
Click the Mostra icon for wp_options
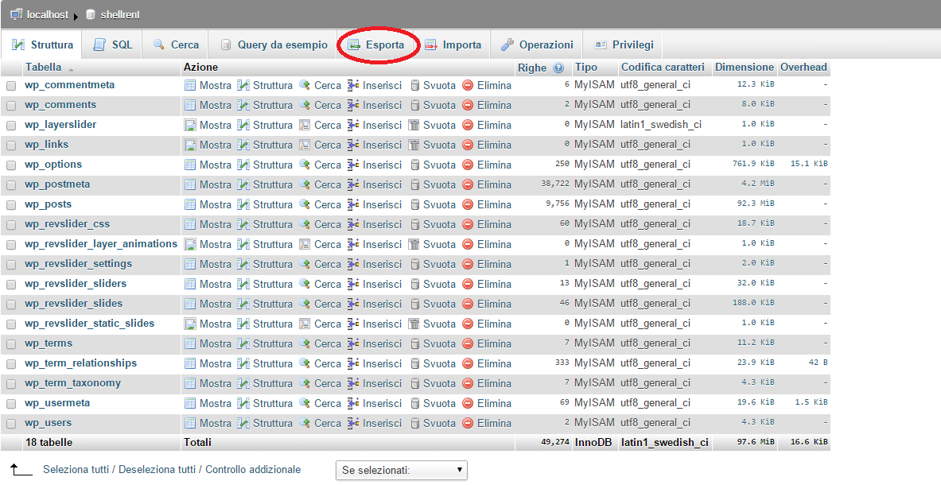tap(189, 165)
